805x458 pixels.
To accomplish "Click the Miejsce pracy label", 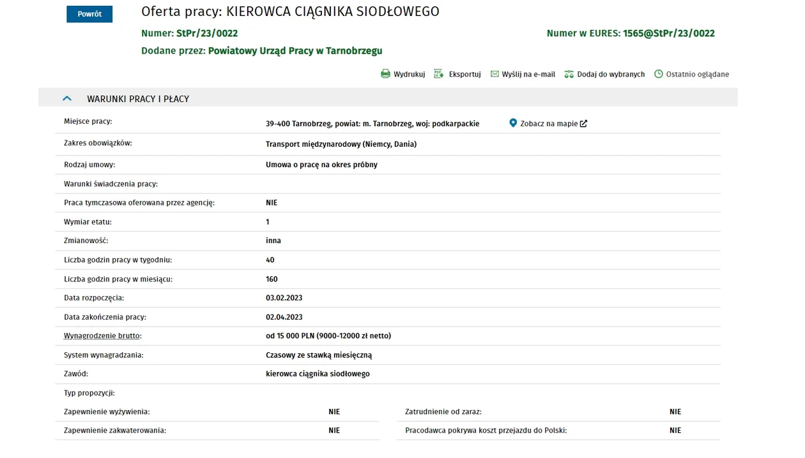I will click(88, 121).
